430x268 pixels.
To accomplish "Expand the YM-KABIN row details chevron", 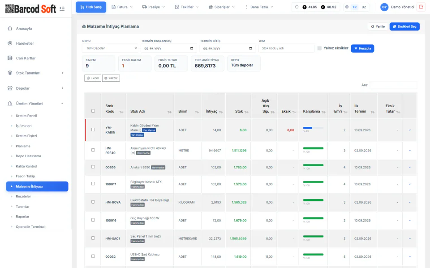I will tap(410, 130).
